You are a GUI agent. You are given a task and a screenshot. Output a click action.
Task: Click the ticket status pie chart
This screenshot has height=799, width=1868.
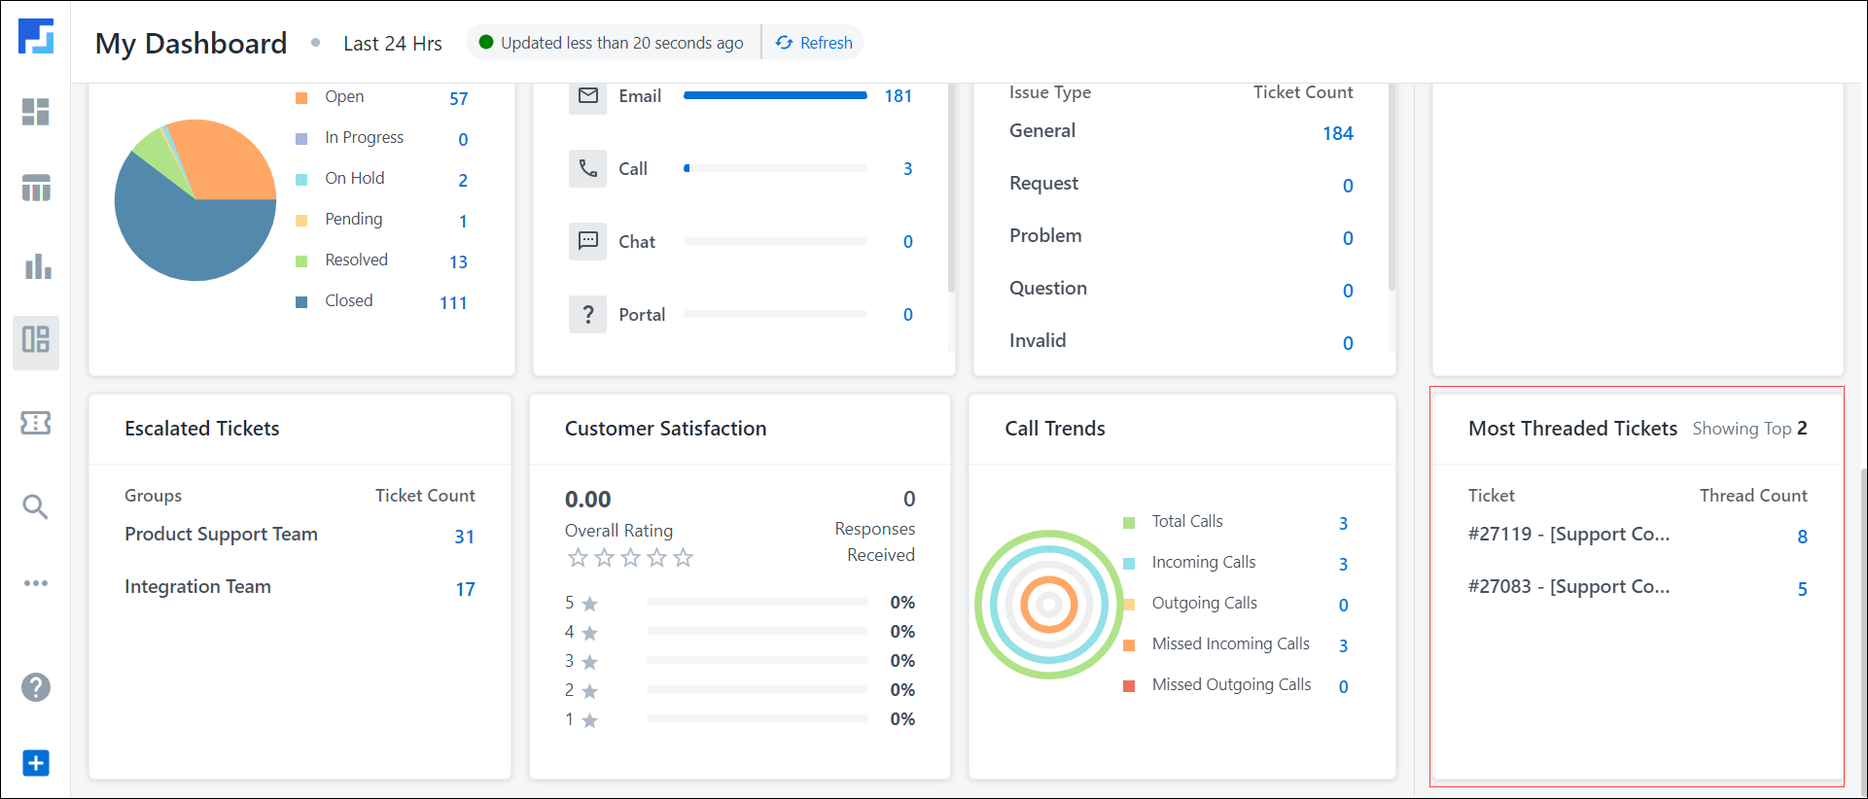(195, 200)
